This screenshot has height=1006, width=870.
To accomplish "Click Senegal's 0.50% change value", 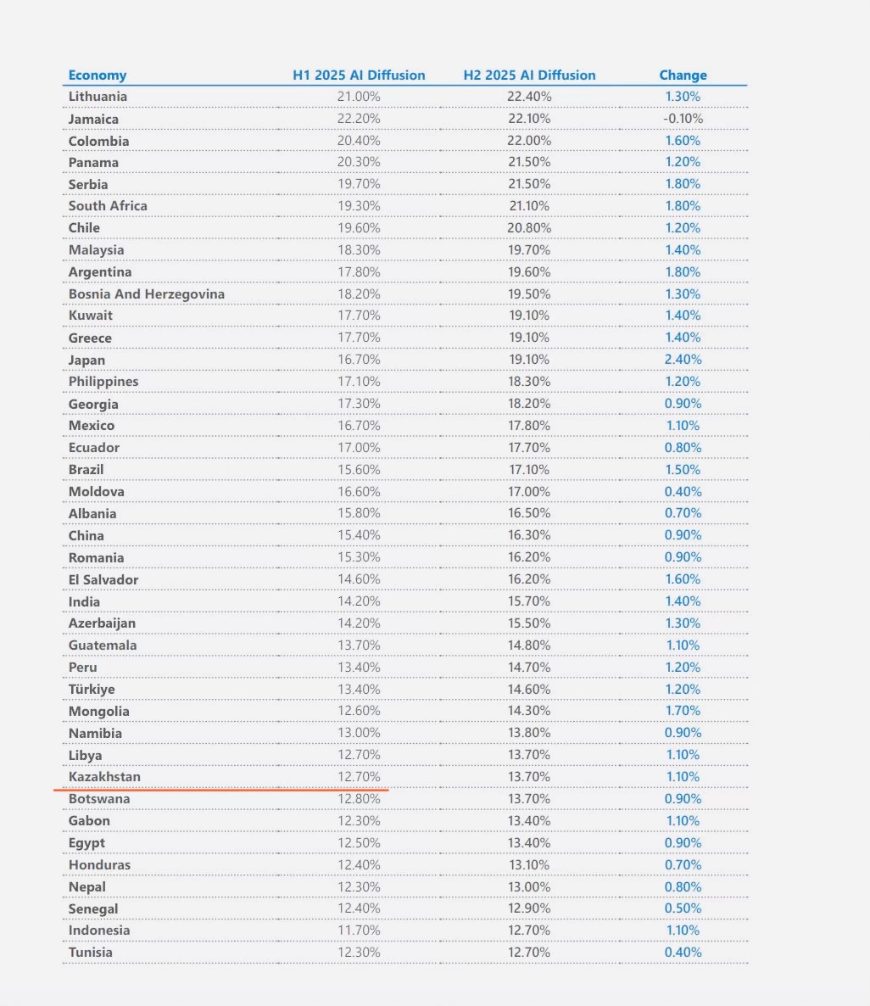I will pyautogui.click(x=683, y=908).
